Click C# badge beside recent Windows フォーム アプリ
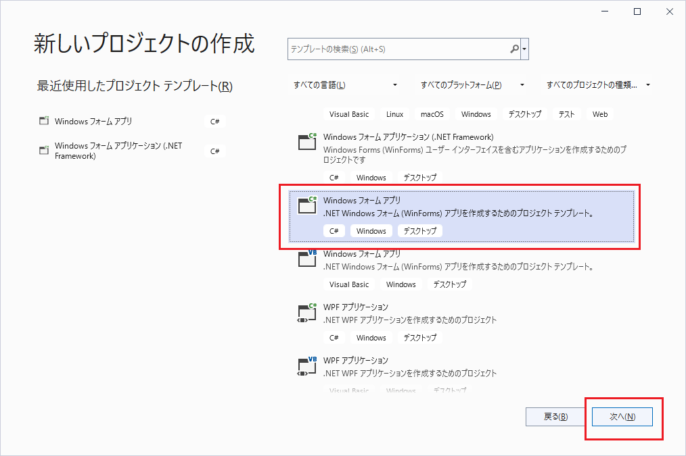This screenshot has height=456, width=686. [215, 122]
